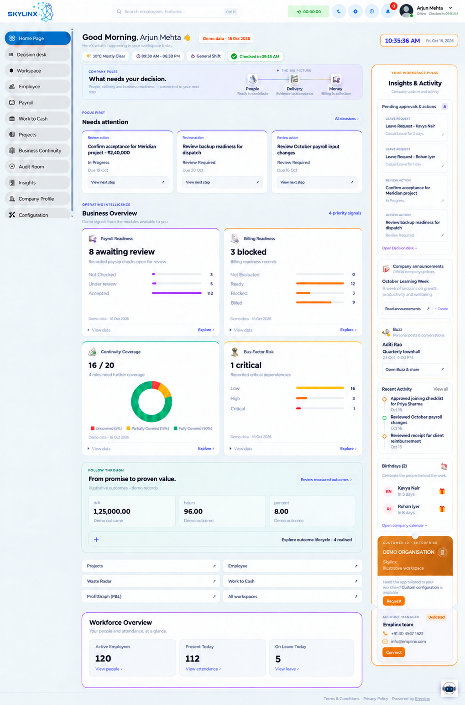Click the Company Profile icon

coord(12,199)
